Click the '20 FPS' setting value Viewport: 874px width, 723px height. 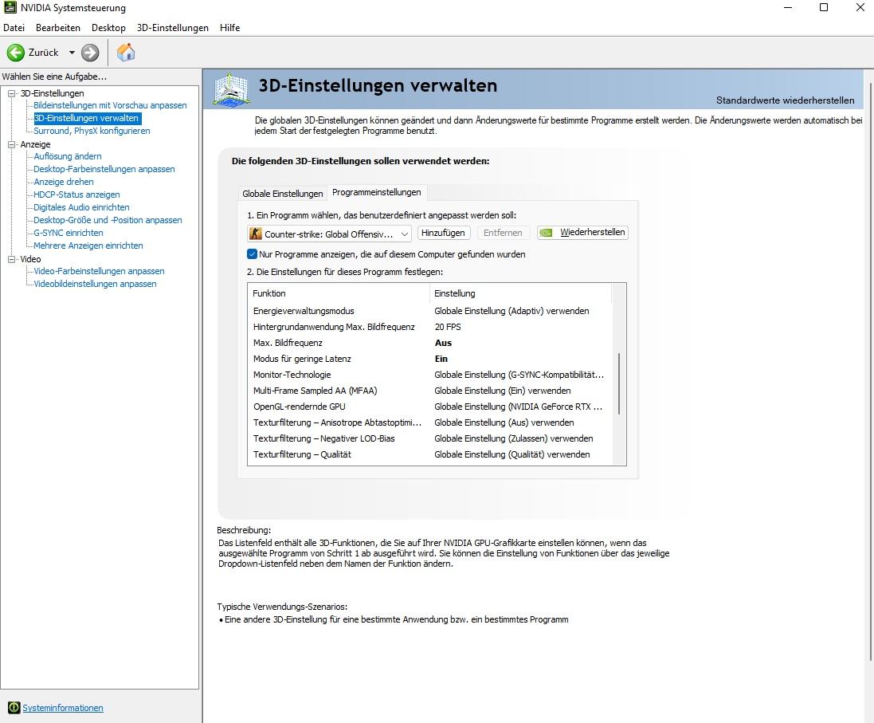click(448, 327)
